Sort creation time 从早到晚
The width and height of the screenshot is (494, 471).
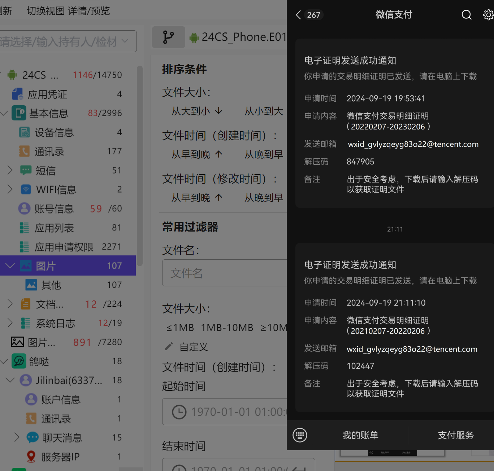tap(196, 154)
